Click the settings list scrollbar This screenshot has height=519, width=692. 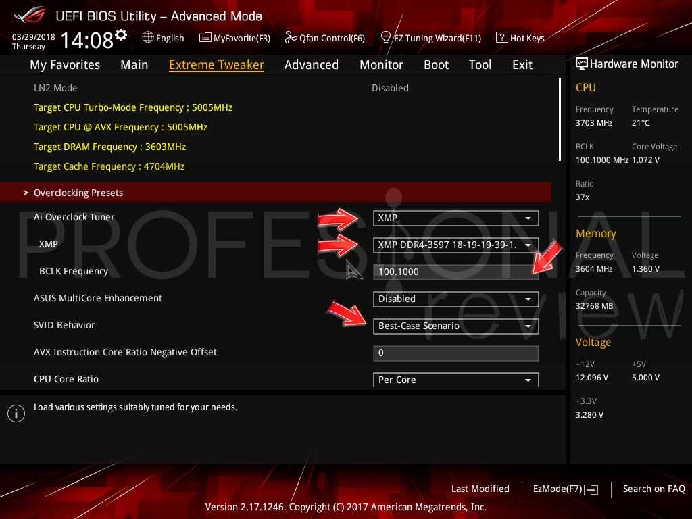point(560,120)
